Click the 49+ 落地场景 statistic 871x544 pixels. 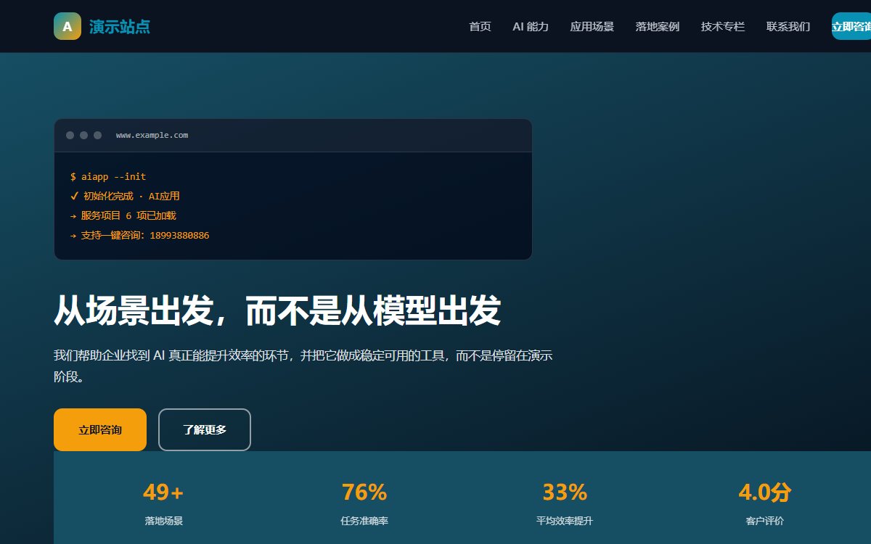pyautogui.click(x=163, y=504)
